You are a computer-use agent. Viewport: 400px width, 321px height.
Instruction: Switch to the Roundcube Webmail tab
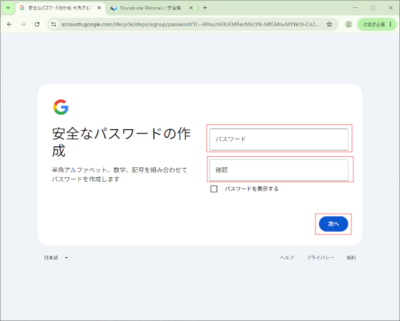coord(152,8)
